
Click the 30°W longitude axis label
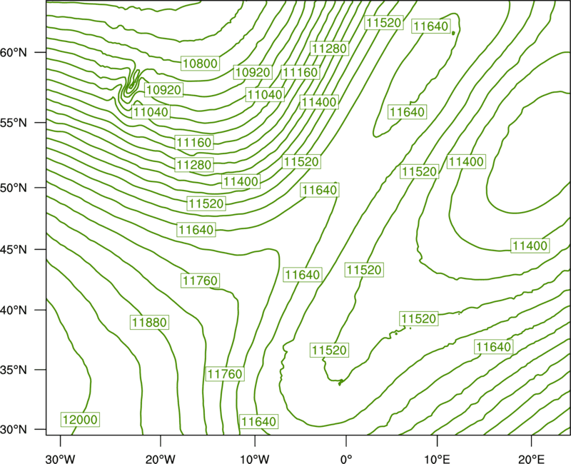61,459
